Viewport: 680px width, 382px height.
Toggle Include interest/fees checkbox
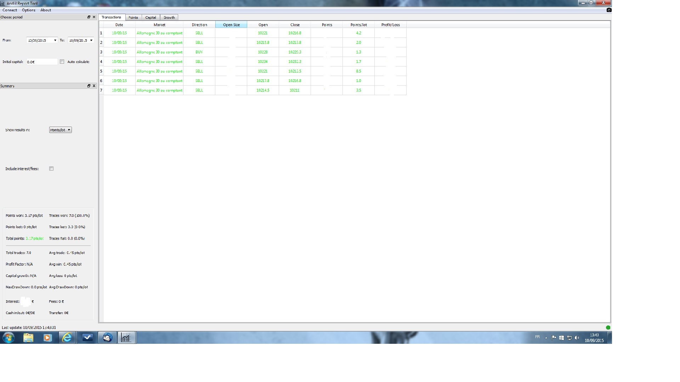51,169
